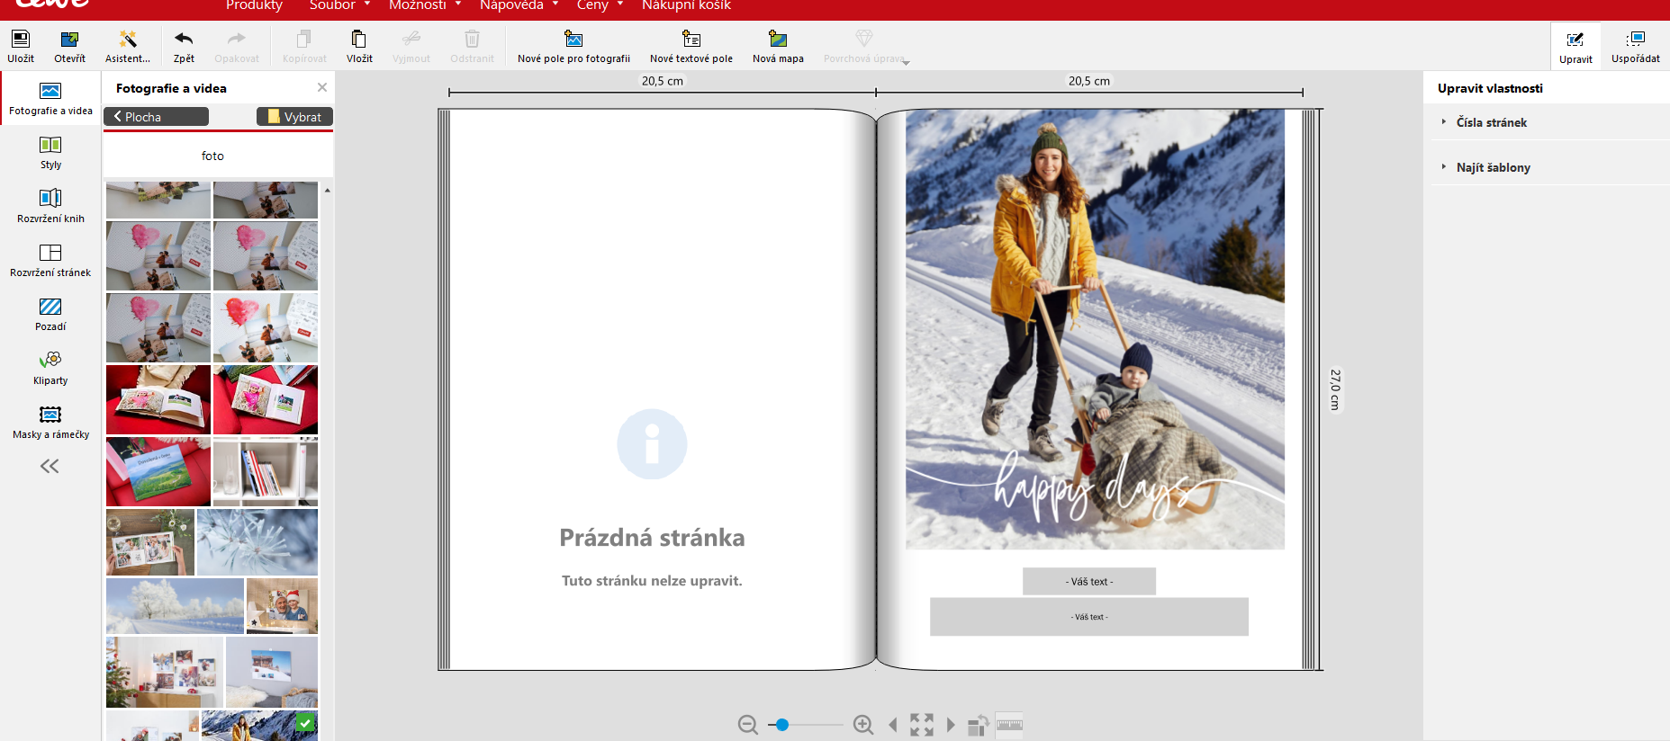Open Rozvržení stránek panel
This screenshot has width=1670, height=741.
50,260
